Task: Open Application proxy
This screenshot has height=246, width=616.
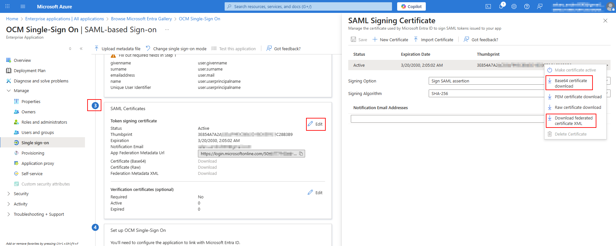Action: click(x=38, y=163)
